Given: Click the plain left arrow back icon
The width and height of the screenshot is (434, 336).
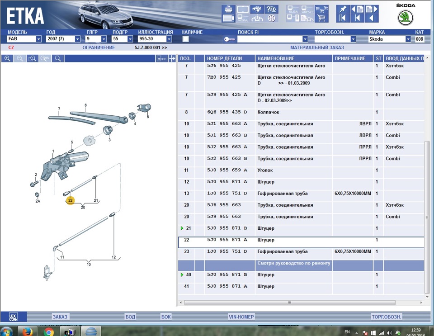Looking at the screenshot, I should pos(372,18).
